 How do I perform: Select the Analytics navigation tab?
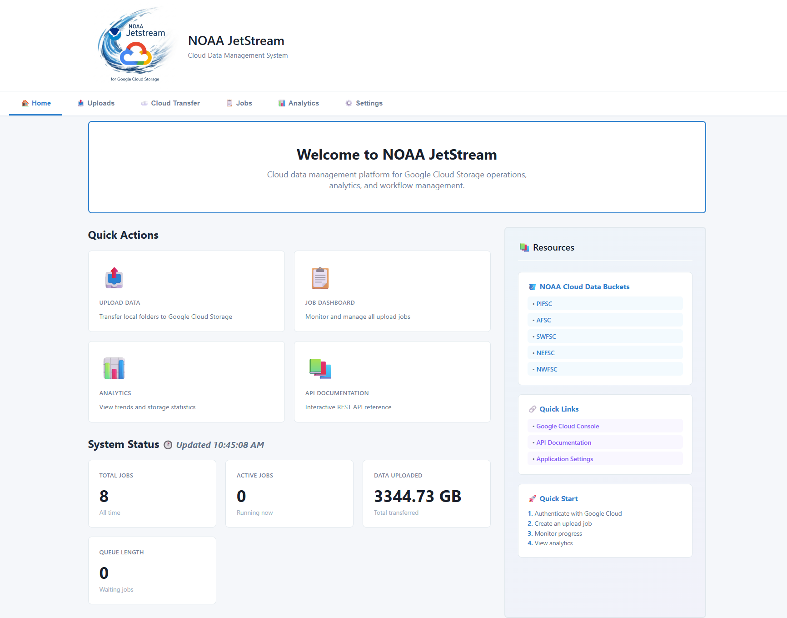pyautogui.click(x=299, y=103)
